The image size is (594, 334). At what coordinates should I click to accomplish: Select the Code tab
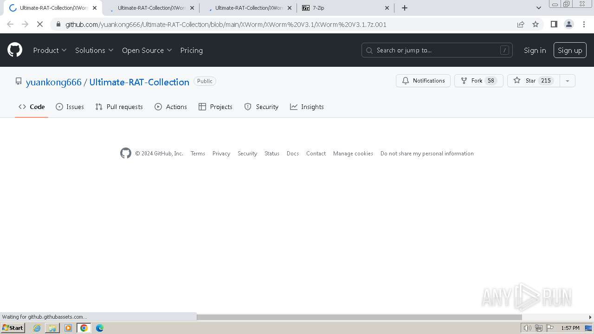click(32, 107)
